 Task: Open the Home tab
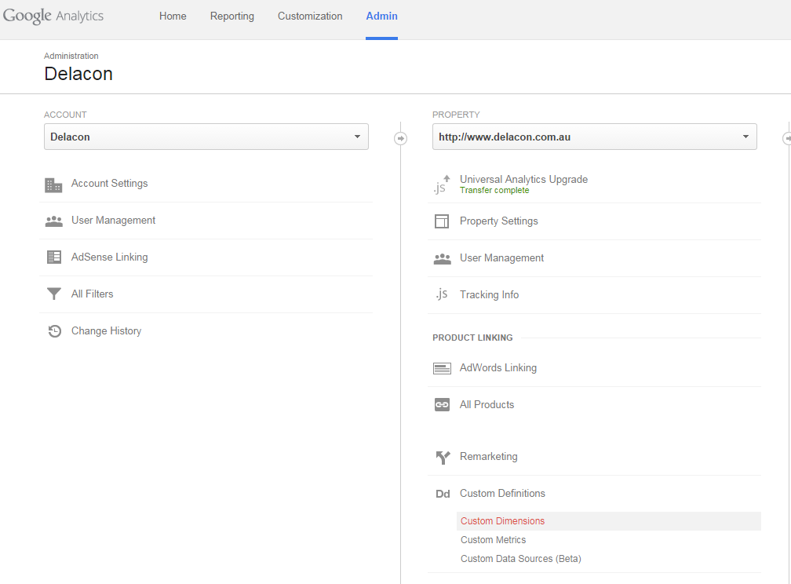(173, 16)
